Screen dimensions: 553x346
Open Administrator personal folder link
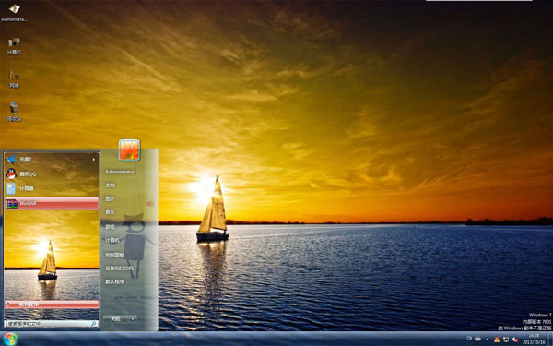[x=119, y=172]
